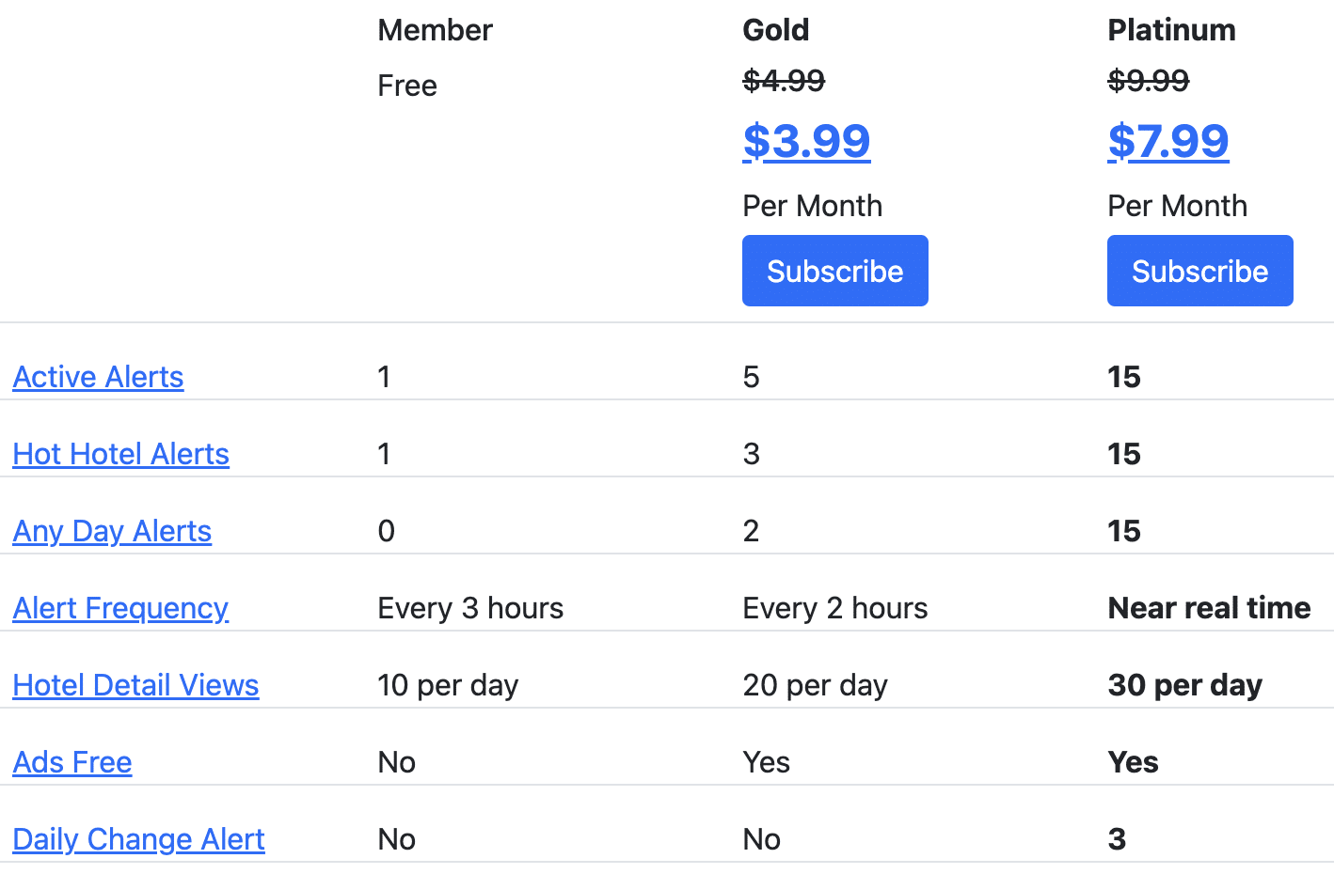The height and width of the screenshot is (874, 1334).
Task: Click the $3.99 Gold price link
Action: tap(806, 142)
